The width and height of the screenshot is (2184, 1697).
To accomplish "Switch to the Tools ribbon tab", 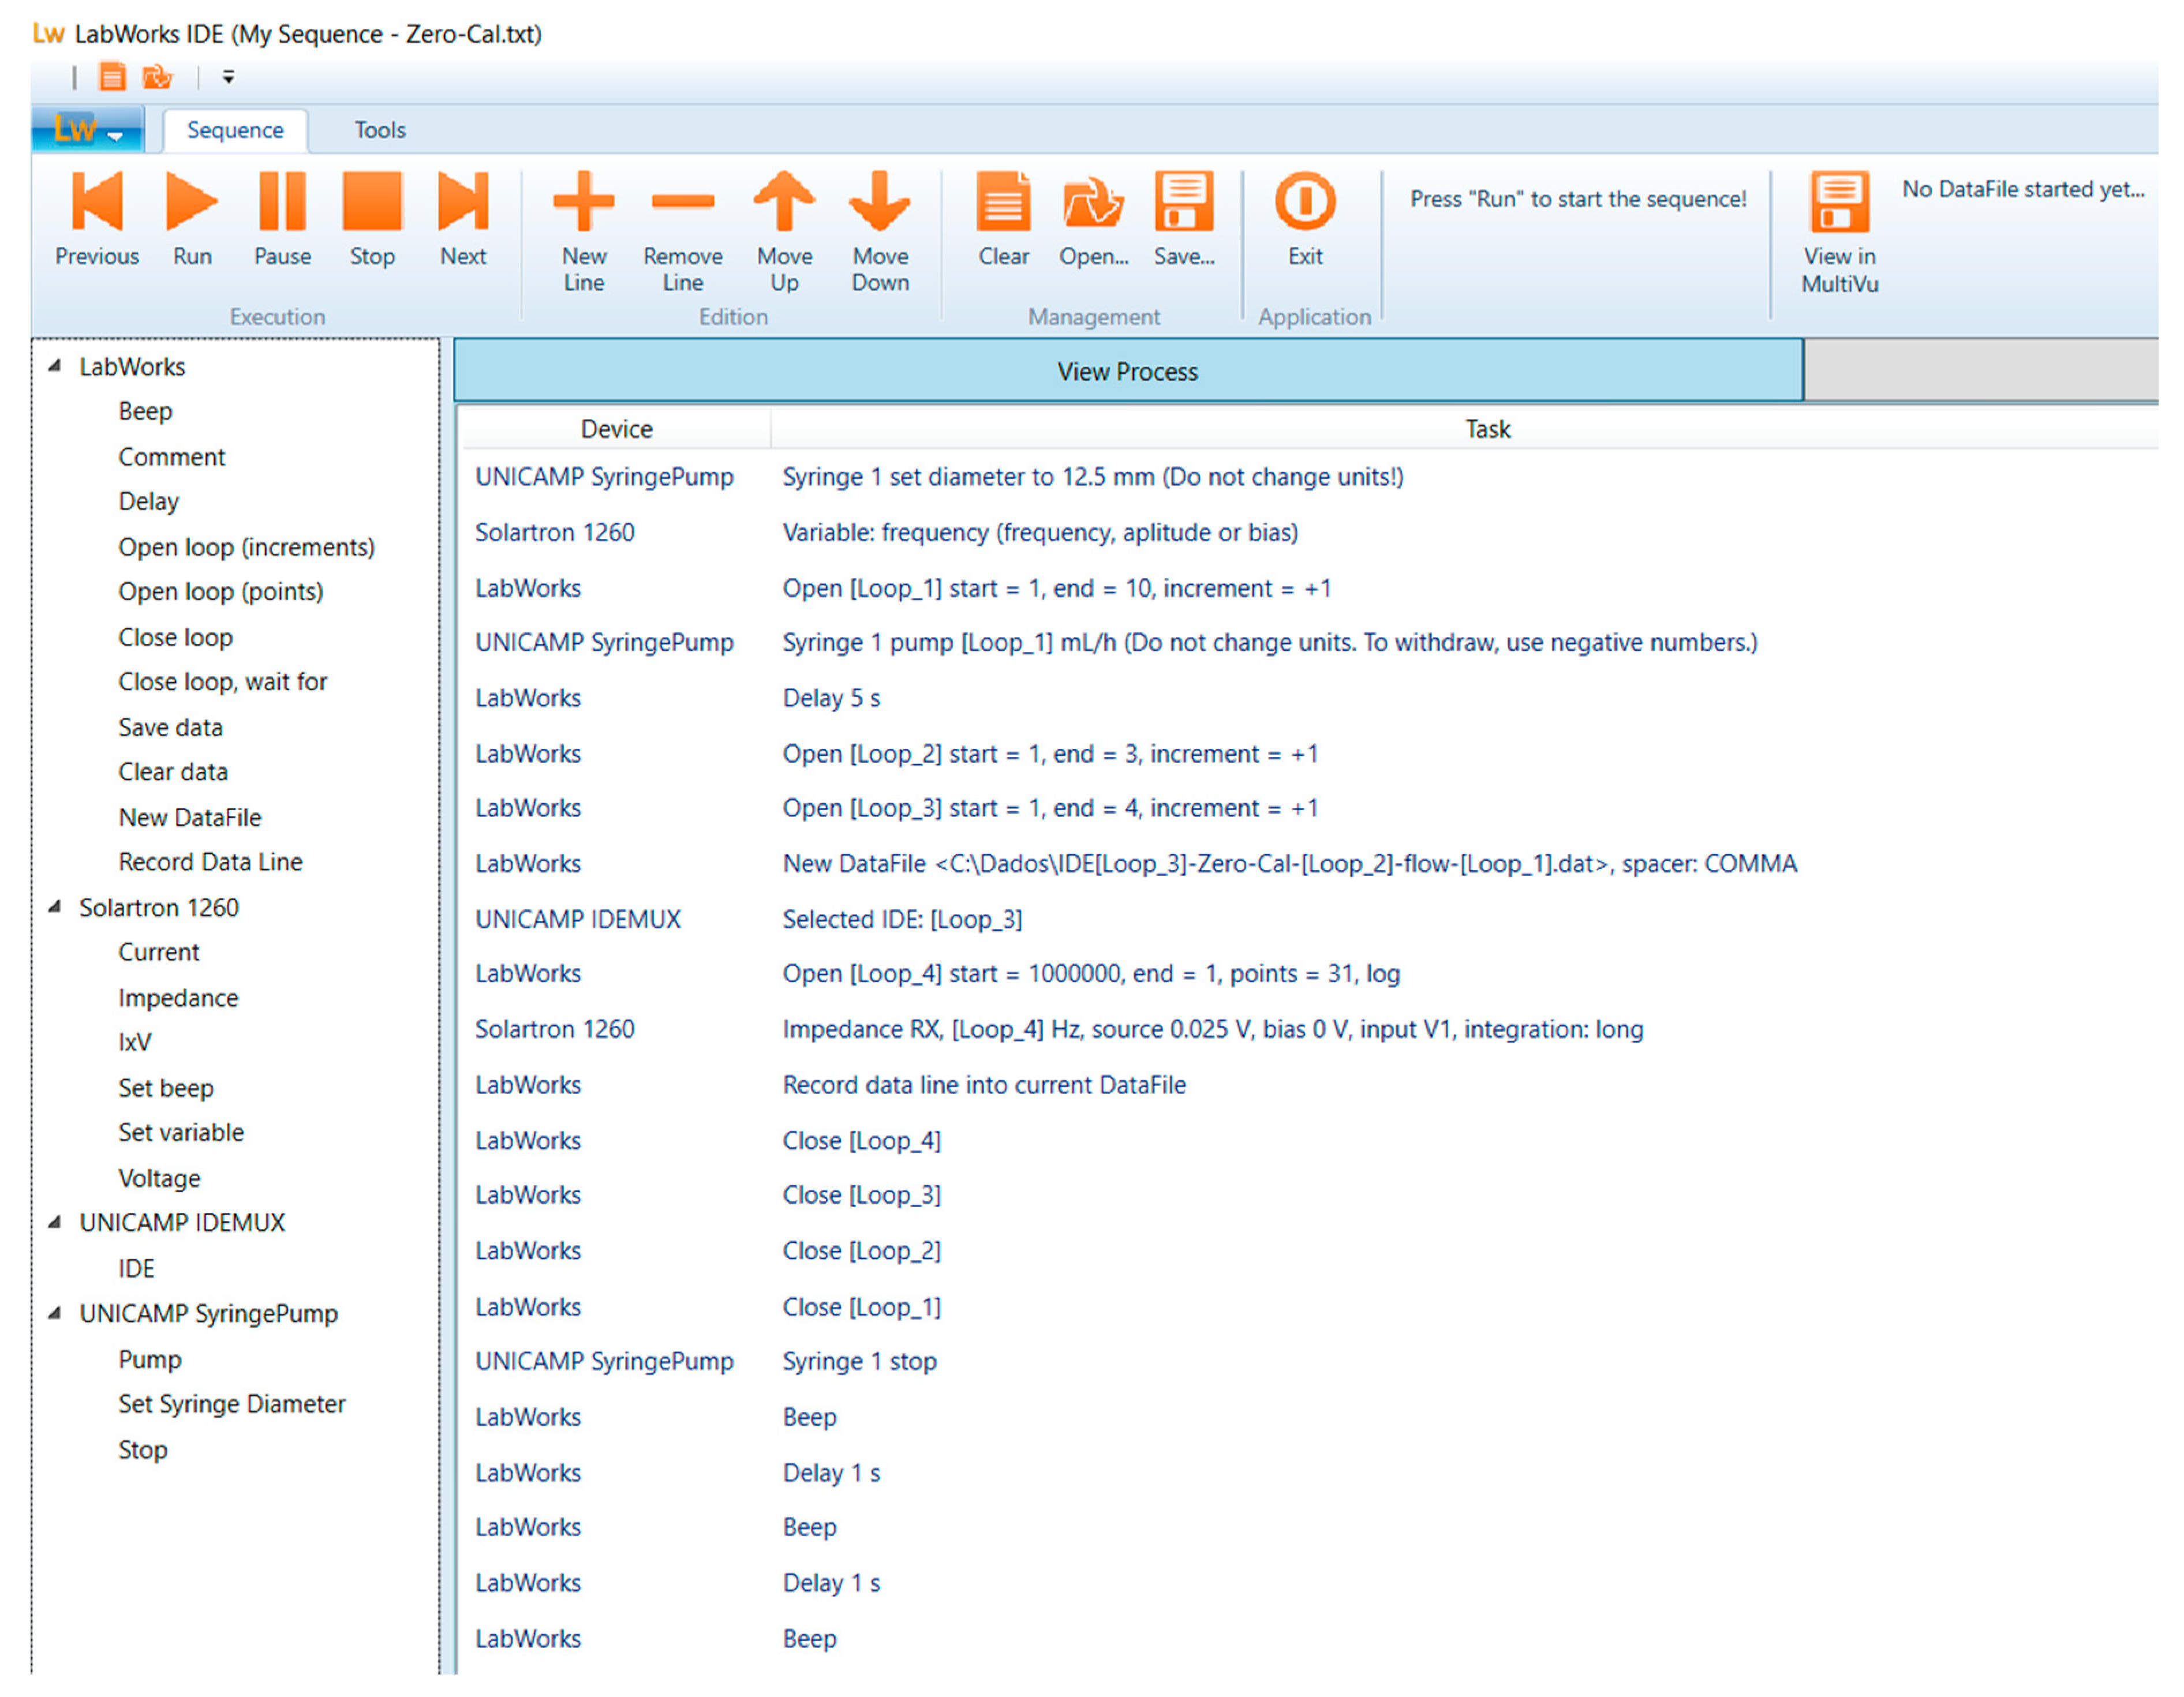I will 380,130.
